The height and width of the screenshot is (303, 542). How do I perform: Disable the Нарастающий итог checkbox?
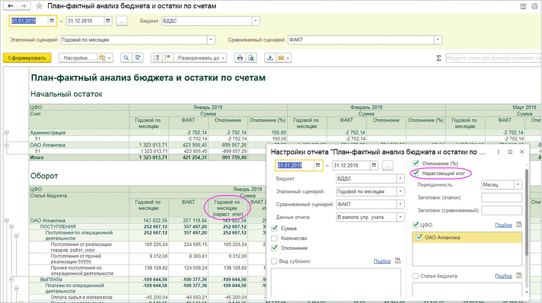416,173
